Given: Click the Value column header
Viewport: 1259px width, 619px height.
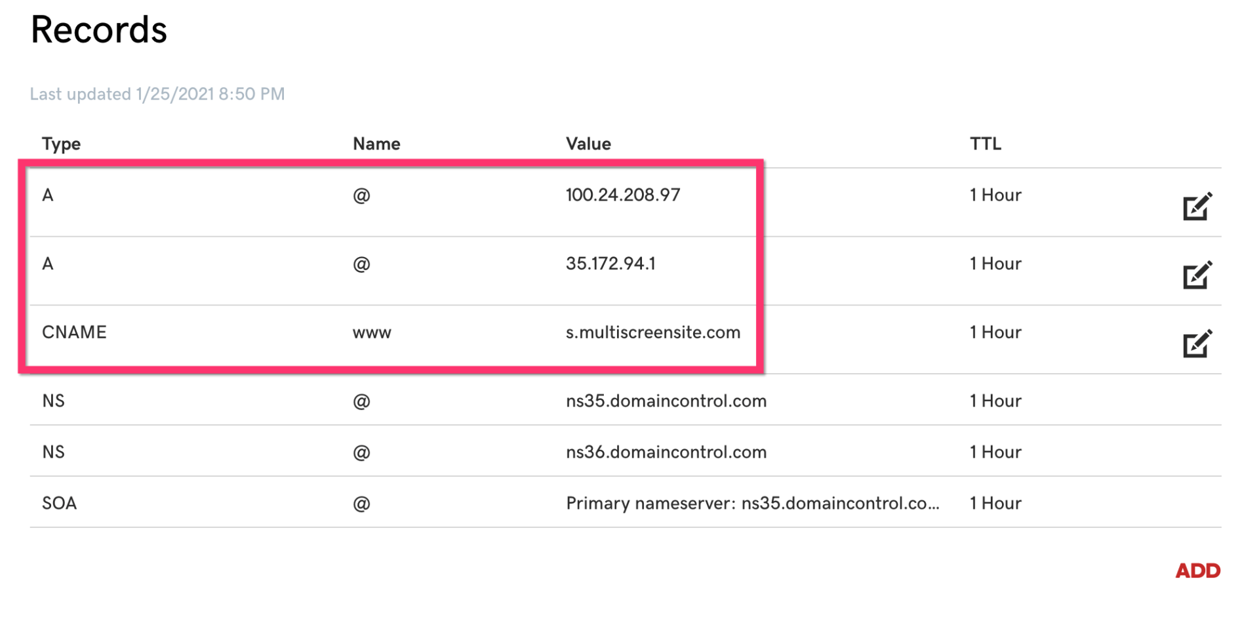Looking at the screenshot, I should 588,144.
